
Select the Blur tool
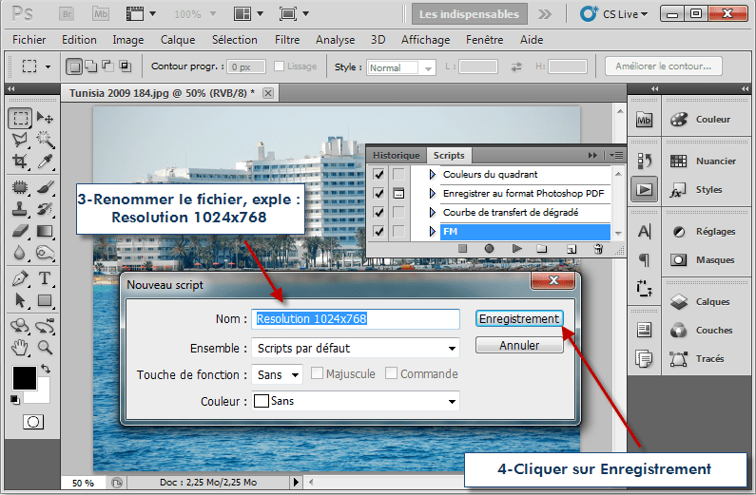20,253
